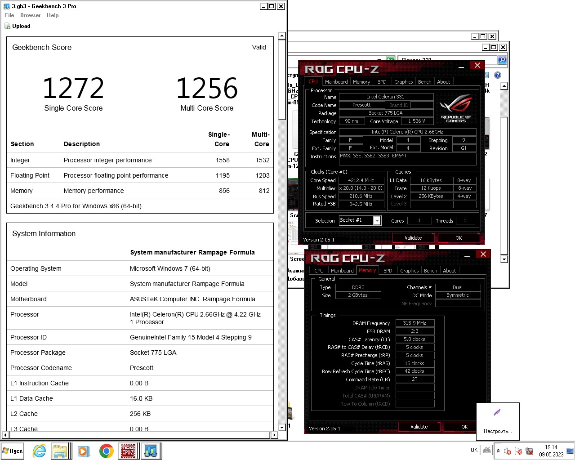
Task: Click the purple feather tray overflow icon
Action: click(x=497, y=412)
